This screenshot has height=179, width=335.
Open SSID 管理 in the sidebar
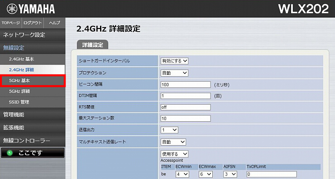coord(33,102)
